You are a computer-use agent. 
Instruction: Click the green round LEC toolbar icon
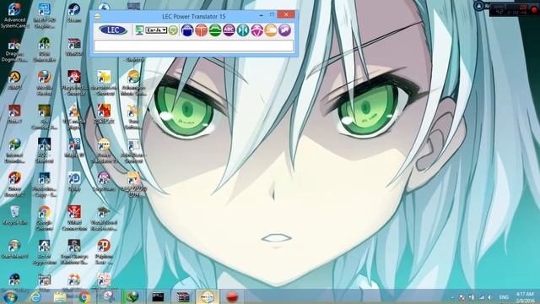[215, 30]
